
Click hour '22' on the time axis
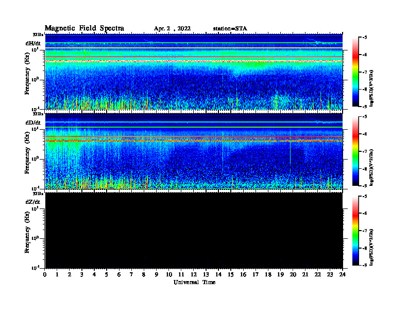coord(318,275)
